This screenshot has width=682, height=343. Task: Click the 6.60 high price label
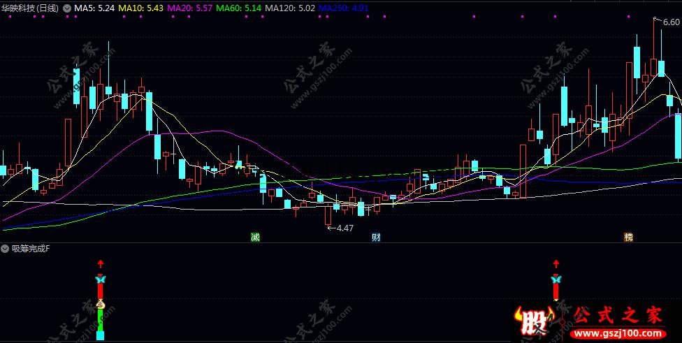pos(670,22)
